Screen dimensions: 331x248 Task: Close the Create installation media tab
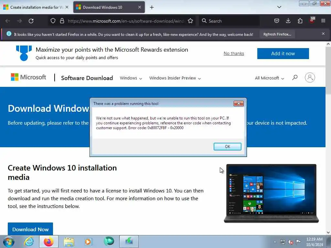(67, 7)
